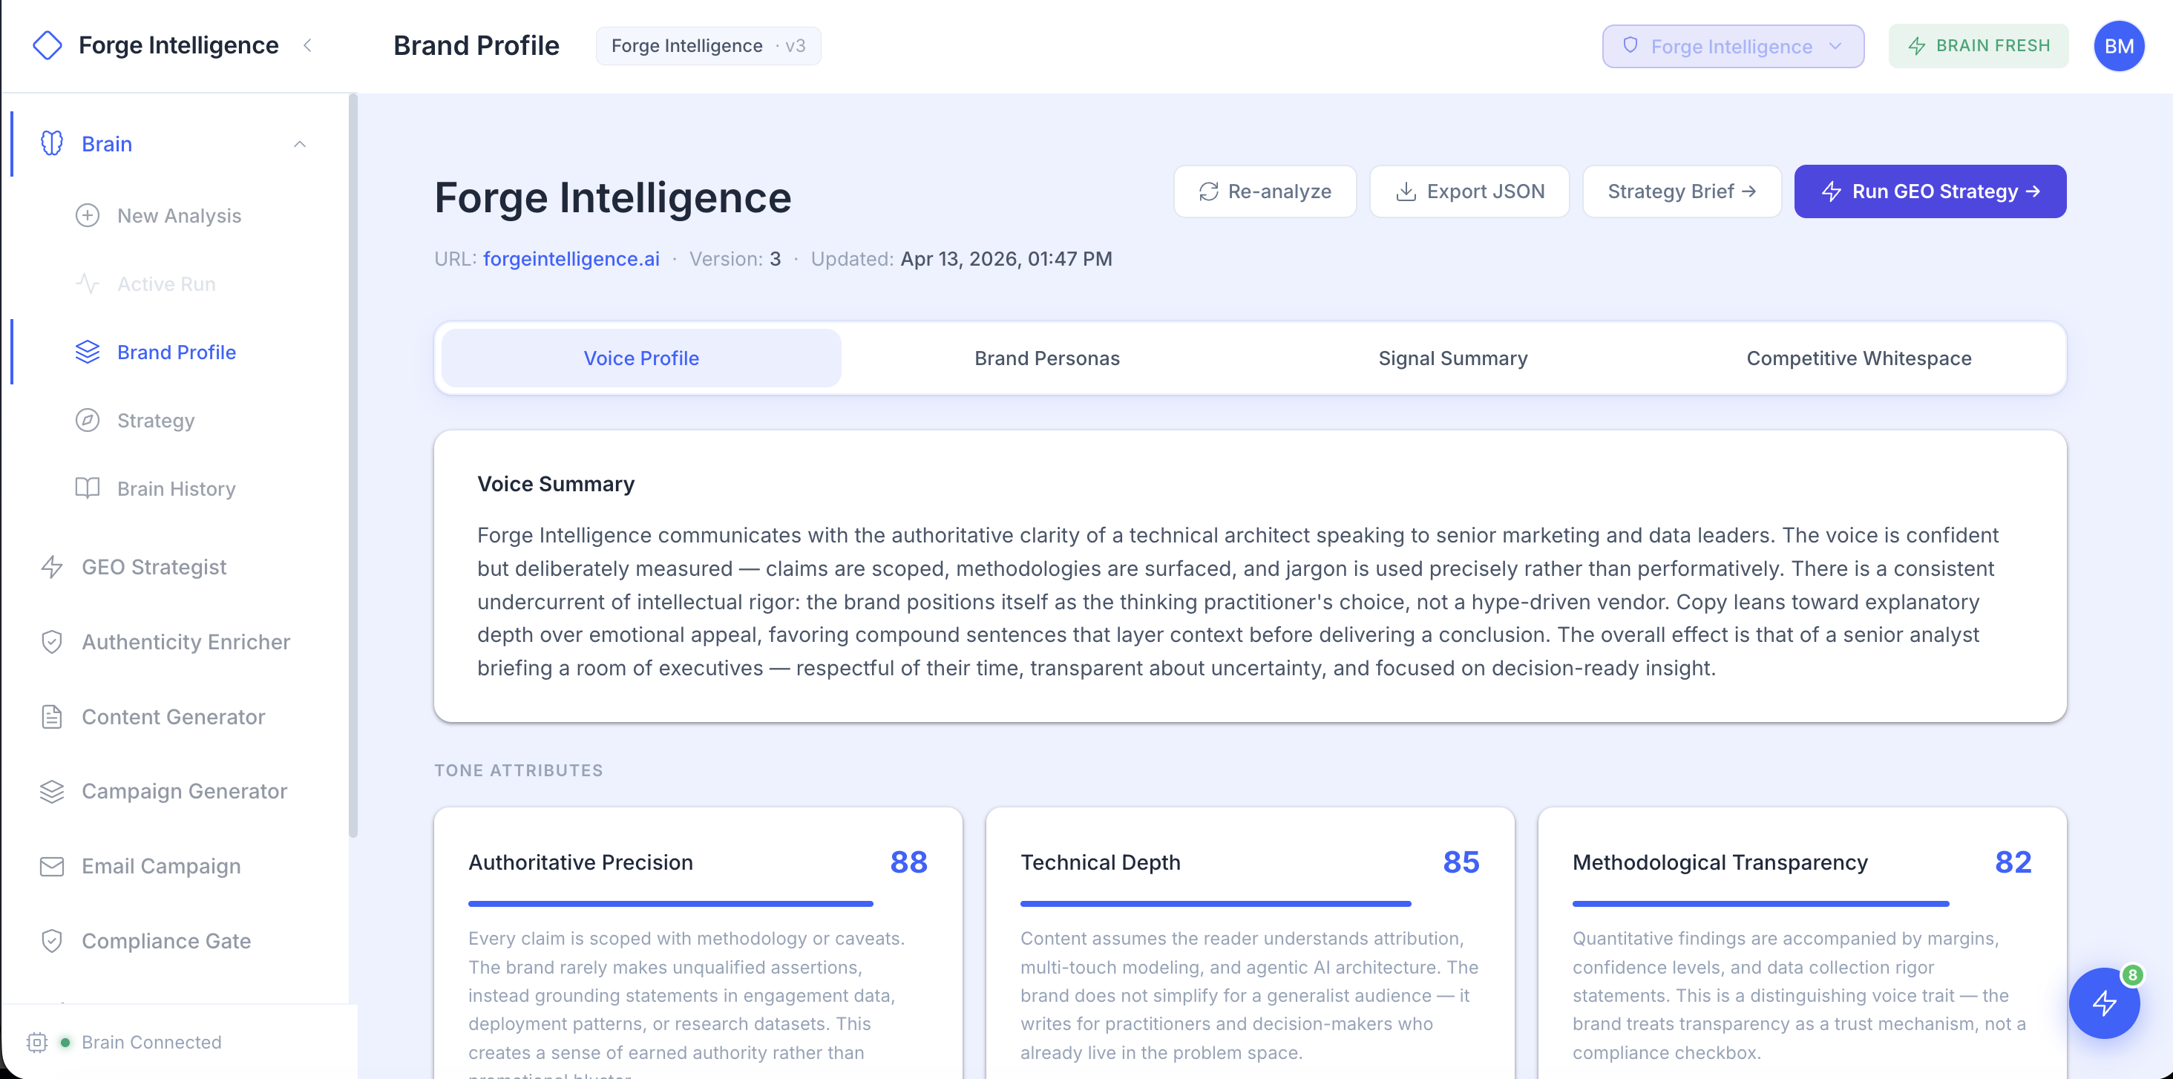
Task: Open the Forge Intelligence workspace dropdown
Action: (x=1732, y=45)
